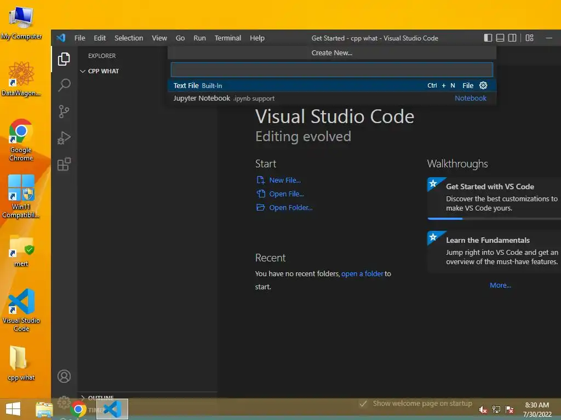Click the More... walkthroughs link
Image resolution: width=561 pixels, height=420 pixels.
pos(500,285)
